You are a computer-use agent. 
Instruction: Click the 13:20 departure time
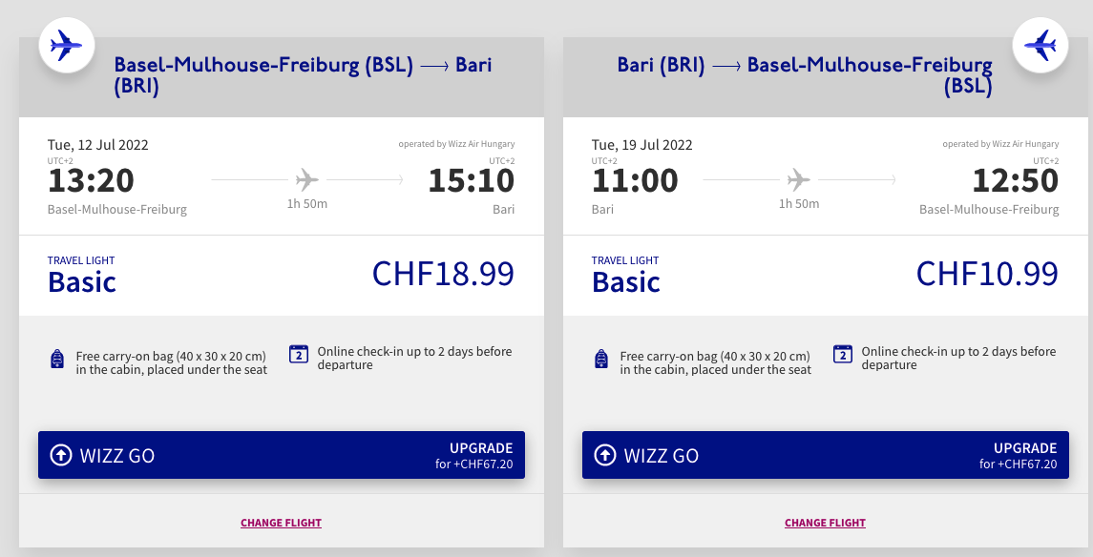91,180
